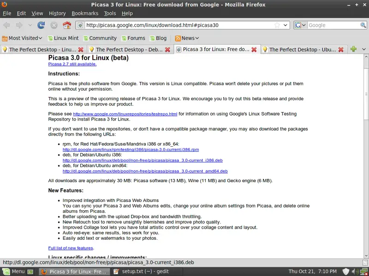Viewport: 369px width, 276px height.
Task: Click the Firefox logo in title bar
Action: pyautogui.click(x=4, y=4)
